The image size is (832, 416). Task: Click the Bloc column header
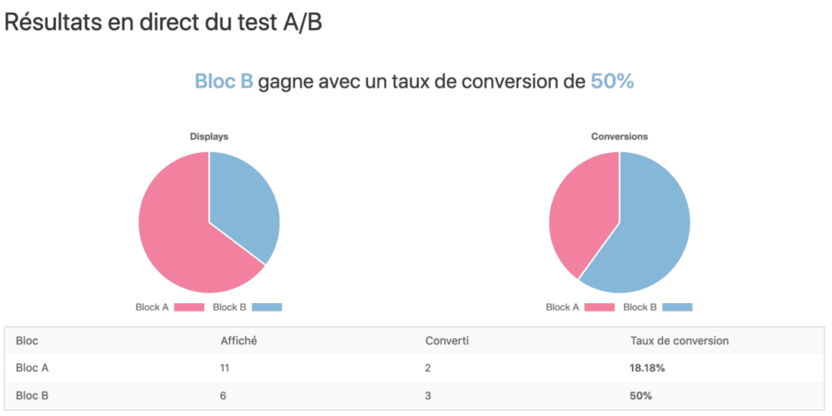(27, 340)
